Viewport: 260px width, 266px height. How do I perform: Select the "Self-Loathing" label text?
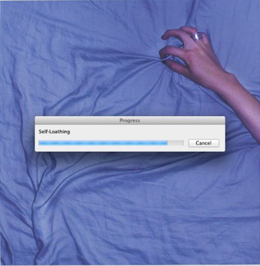pyautogui.click(x=54, y=131)
